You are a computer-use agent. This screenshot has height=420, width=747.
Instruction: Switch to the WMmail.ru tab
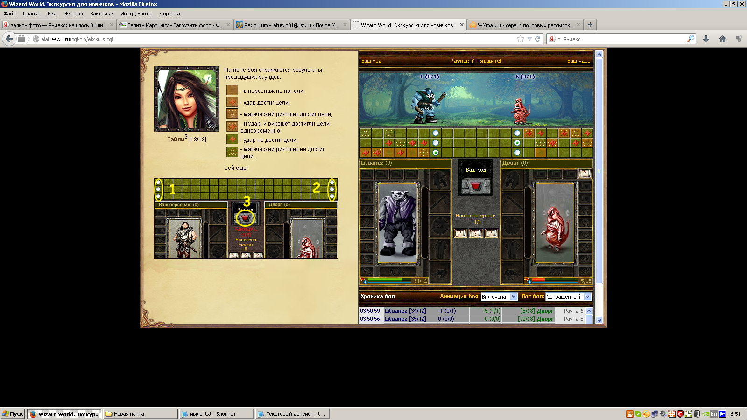pyautogui.click(x=524, y=25)
